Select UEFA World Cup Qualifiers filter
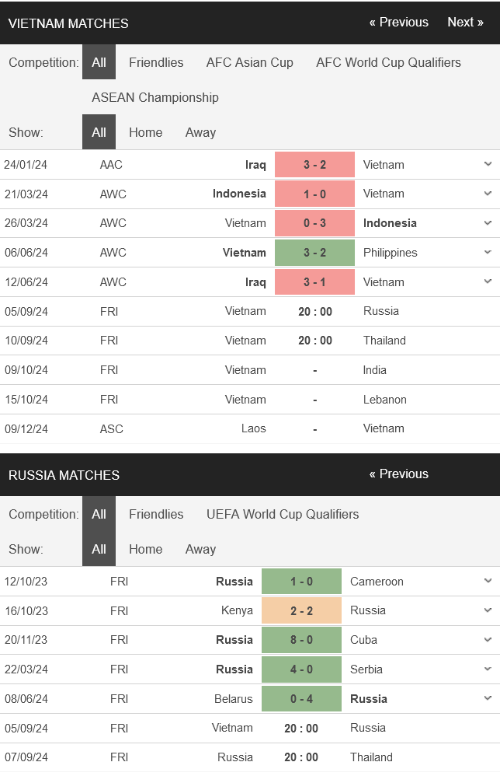 pos(283,514)
